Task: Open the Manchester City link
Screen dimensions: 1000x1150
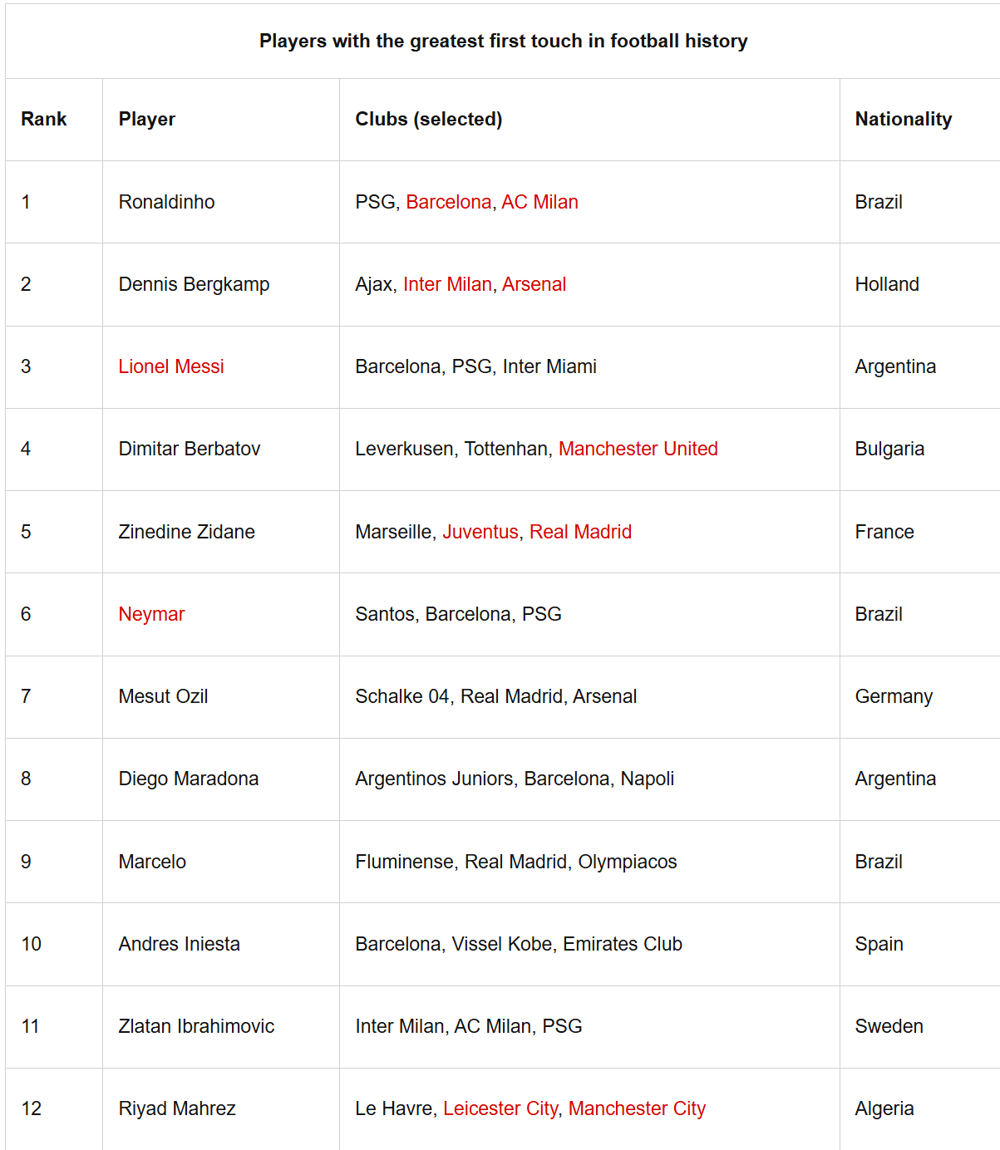Action: (637, 1108)
